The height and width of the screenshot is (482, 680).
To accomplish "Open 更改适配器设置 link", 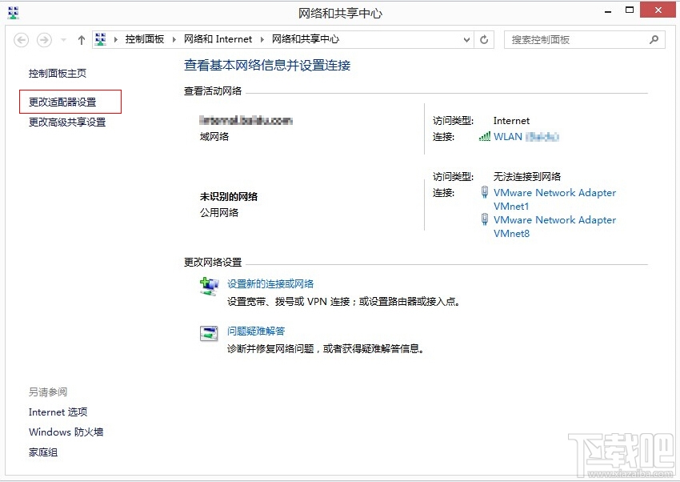I will tap(62, 102).
